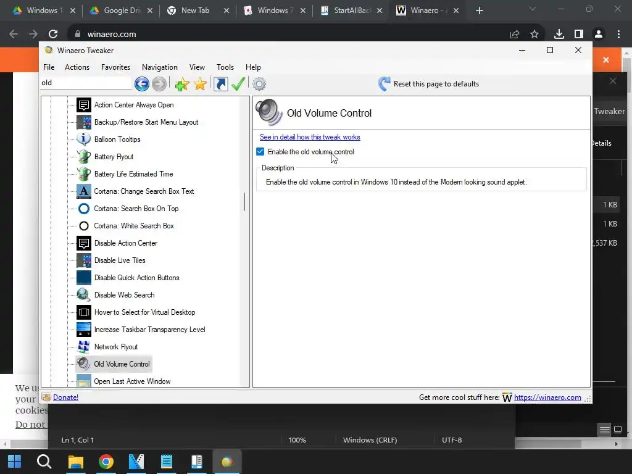Click the Donate! link

click(65, 397)
